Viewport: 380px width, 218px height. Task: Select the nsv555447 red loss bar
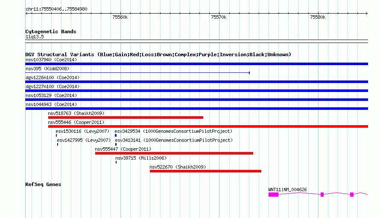(174, 153)
